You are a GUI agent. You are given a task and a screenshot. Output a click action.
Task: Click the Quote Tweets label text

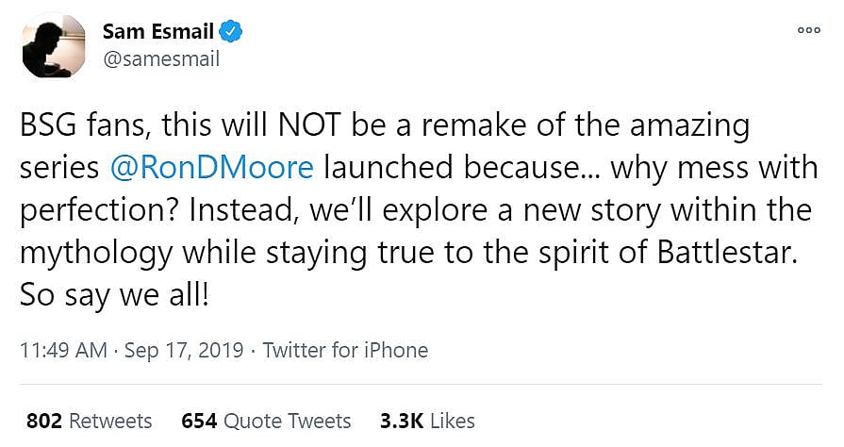tap(287, 420)
